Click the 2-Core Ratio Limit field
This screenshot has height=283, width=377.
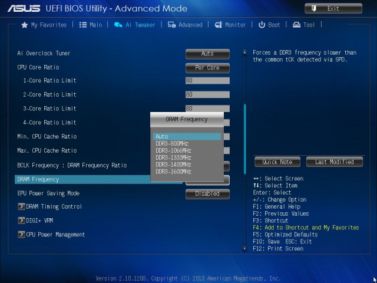pyautogui.click(x=207, y=94)
